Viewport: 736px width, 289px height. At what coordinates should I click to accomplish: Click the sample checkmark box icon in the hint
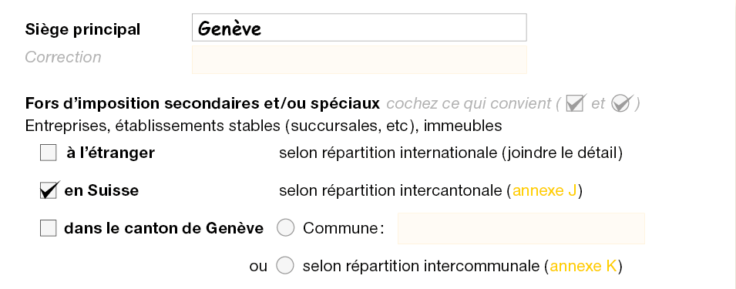(576, 102)
